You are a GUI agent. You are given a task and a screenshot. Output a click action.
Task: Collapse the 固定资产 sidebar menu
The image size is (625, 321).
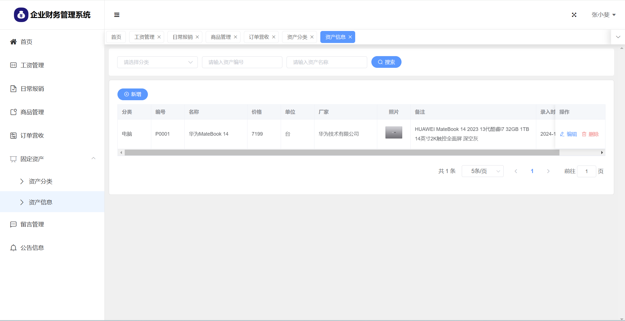click(x=93, y=159)
